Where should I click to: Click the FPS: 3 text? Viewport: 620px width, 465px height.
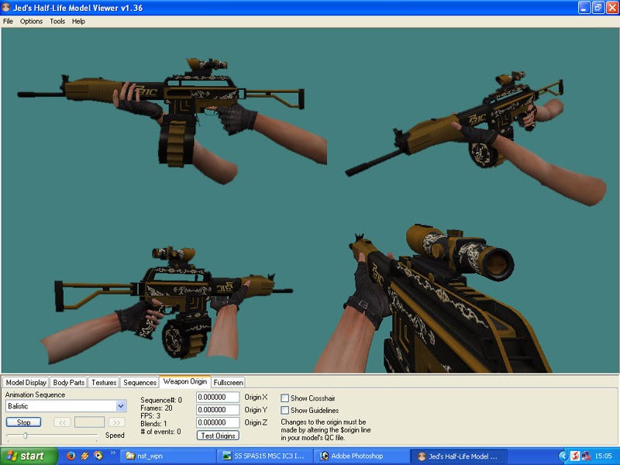(150, 416)
